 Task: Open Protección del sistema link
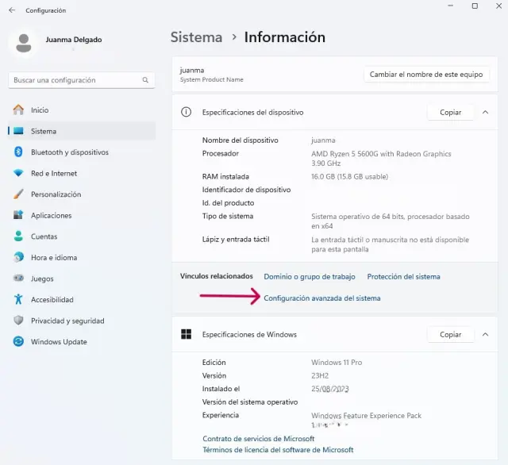pyautogui.click(x=403, y=277)
